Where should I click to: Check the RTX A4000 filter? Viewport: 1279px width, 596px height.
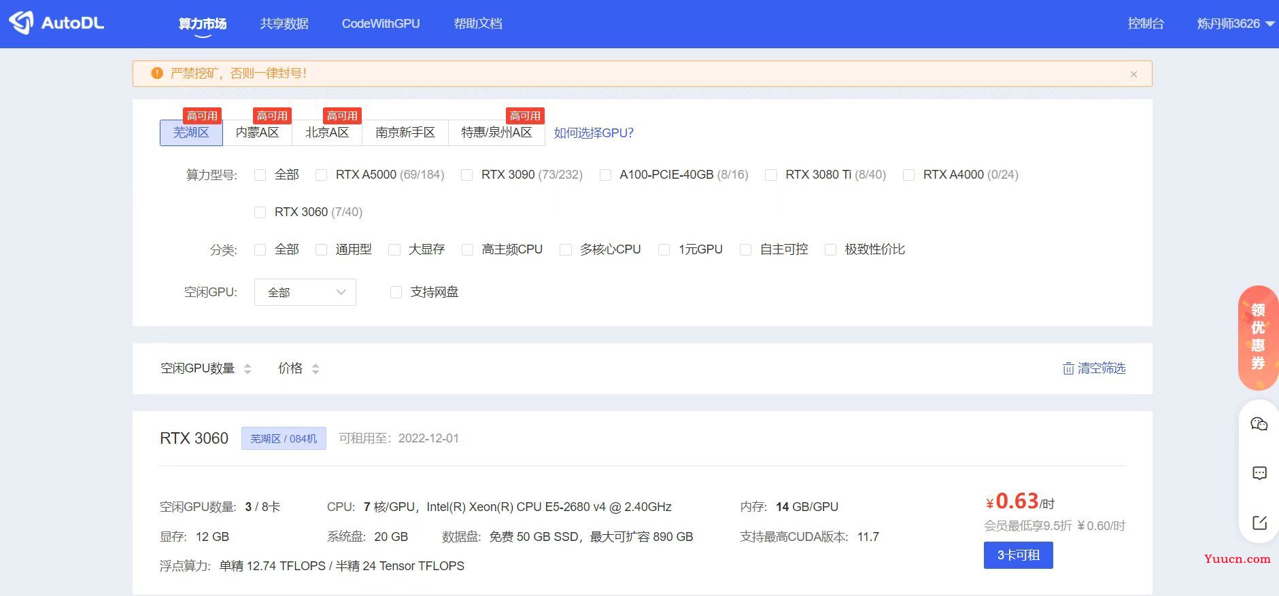tap(908, 175)
